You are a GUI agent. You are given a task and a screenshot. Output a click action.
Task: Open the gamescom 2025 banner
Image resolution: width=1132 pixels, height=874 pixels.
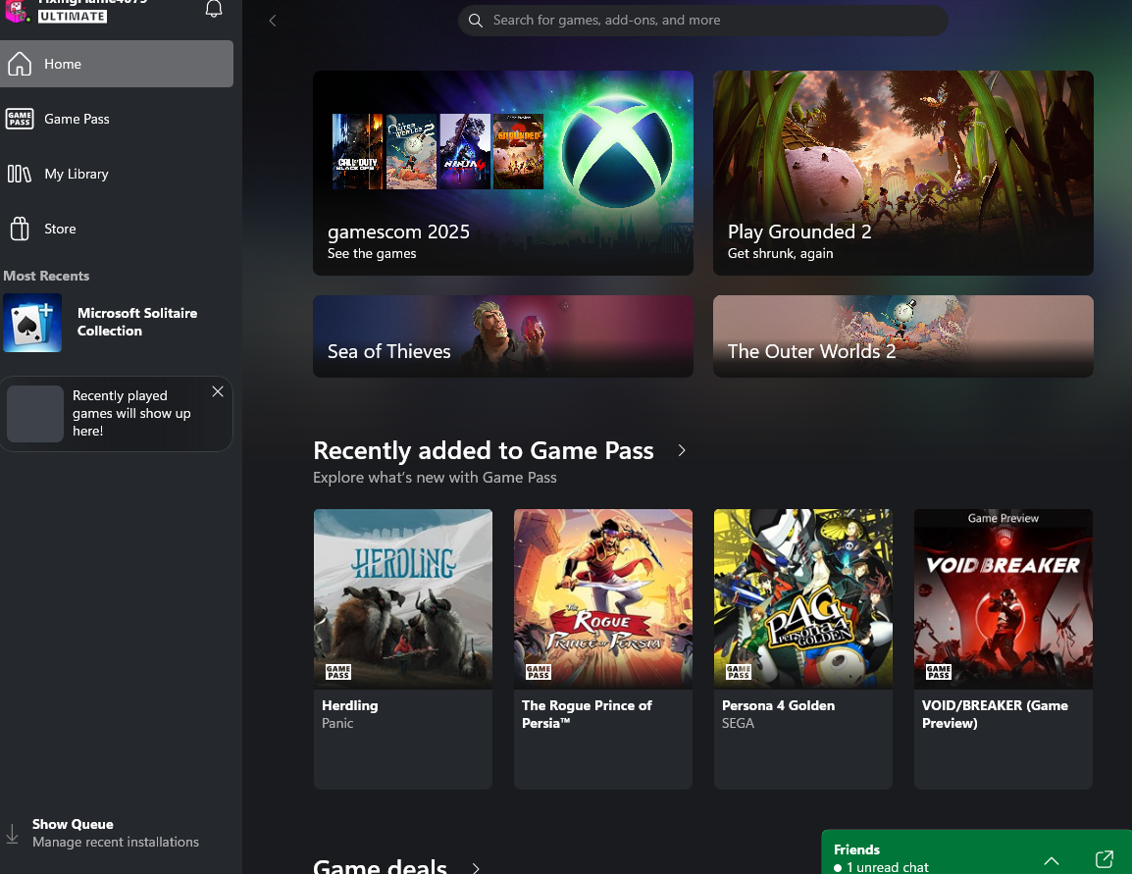click(503, 173)
